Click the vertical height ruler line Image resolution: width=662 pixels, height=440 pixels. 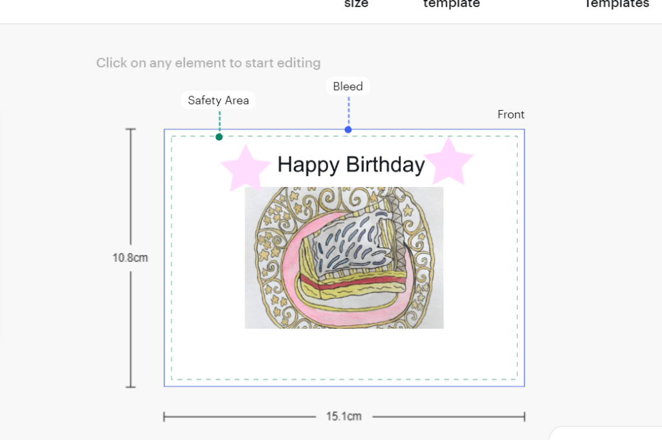(131, 194)
